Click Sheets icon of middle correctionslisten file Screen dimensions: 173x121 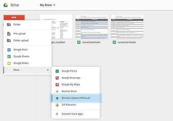pos(79,42)
